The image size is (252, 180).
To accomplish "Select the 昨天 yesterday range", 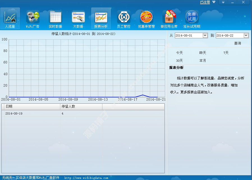I will [x=203, y=53].
